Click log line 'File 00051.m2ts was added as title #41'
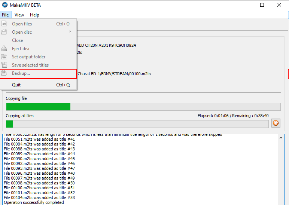Viewport: 289px width, 205px height. 39,139
